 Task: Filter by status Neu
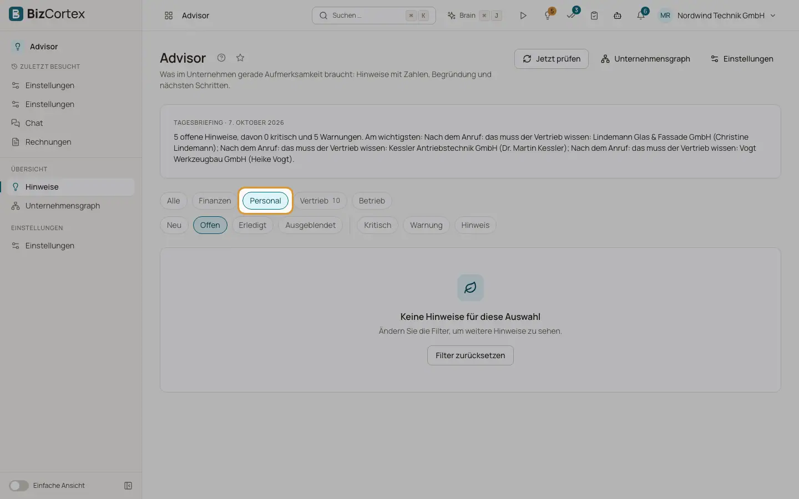[174, 225]
